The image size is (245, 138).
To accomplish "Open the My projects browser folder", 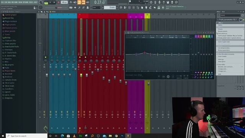I will pyautogui.click(x=9, y=65).
